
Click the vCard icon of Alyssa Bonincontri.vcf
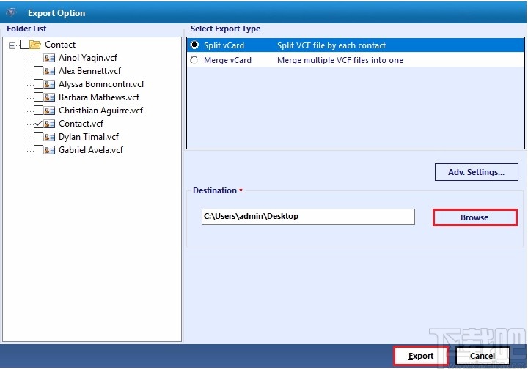(49, 84)
